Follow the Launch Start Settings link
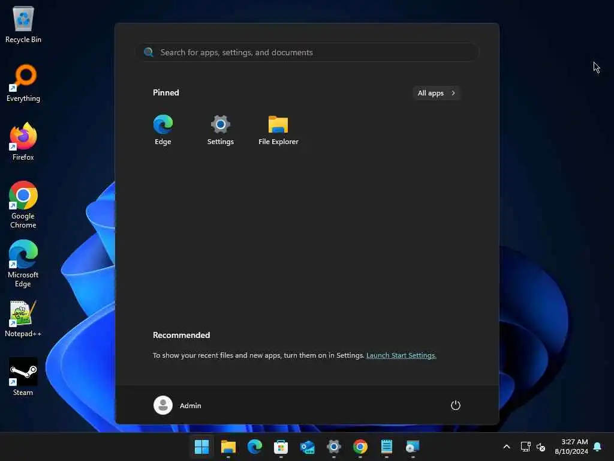The width and height of the screenshot is (614, 461). [401, 355]
